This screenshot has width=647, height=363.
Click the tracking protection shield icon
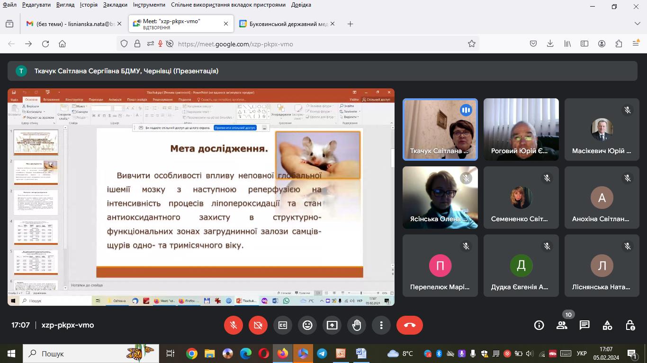click(124, 43)
